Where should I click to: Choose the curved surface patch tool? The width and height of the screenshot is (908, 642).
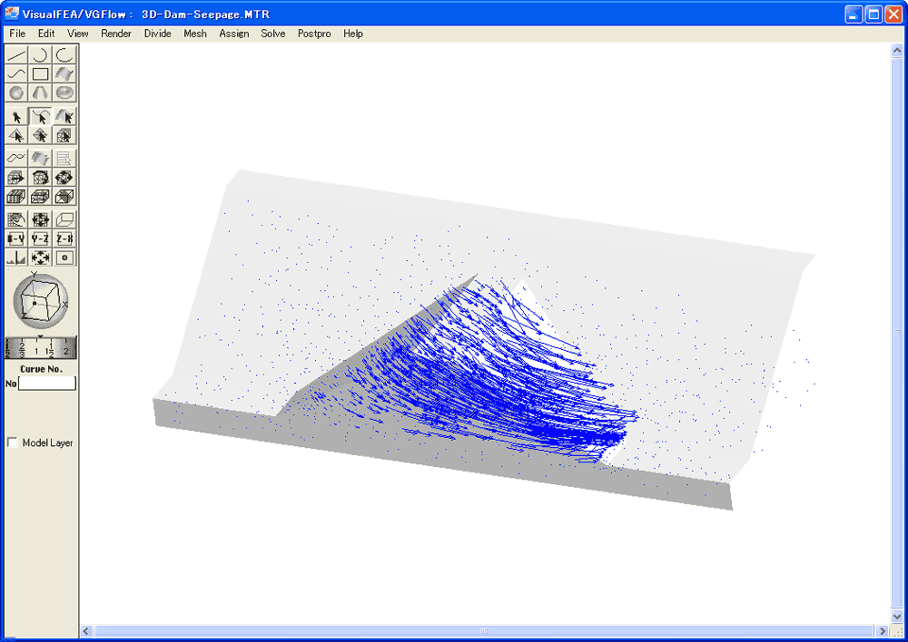tap(64, 73)
